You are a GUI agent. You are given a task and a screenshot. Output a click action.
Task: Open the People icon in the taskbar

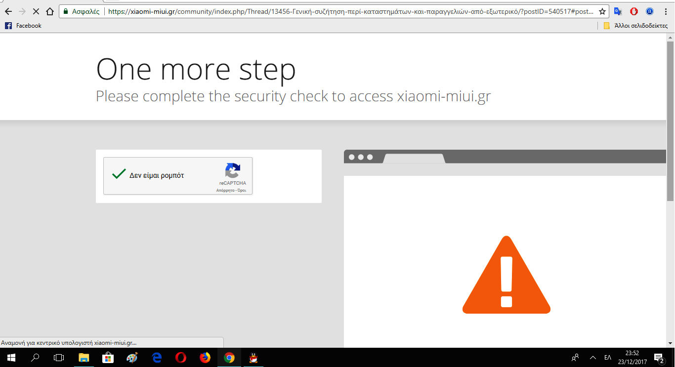[x=575, y=357]
